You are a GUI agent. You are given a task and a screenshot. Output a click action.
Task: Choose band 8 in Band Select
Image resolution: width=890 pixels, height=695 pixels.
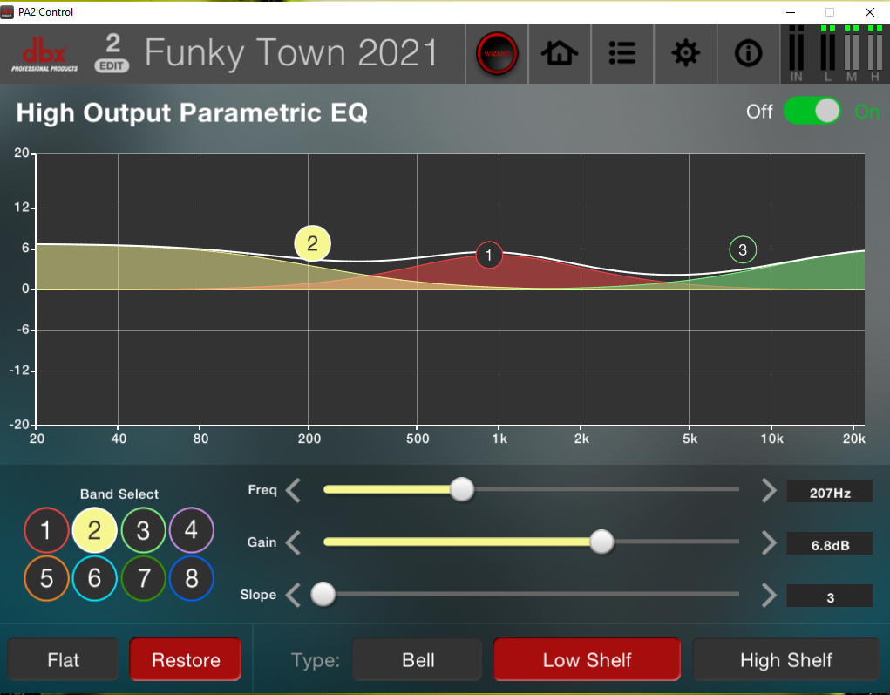click(x=191, y=577)
